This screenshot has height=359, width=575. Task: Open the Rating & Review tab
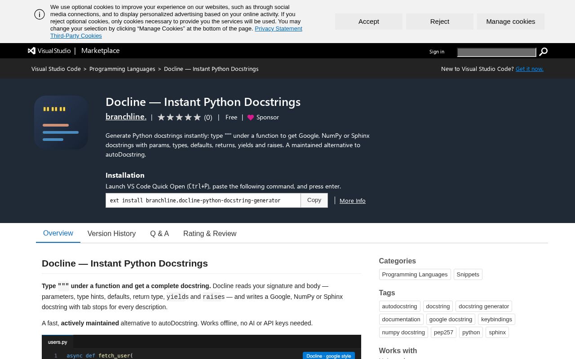tap(210, 233)
